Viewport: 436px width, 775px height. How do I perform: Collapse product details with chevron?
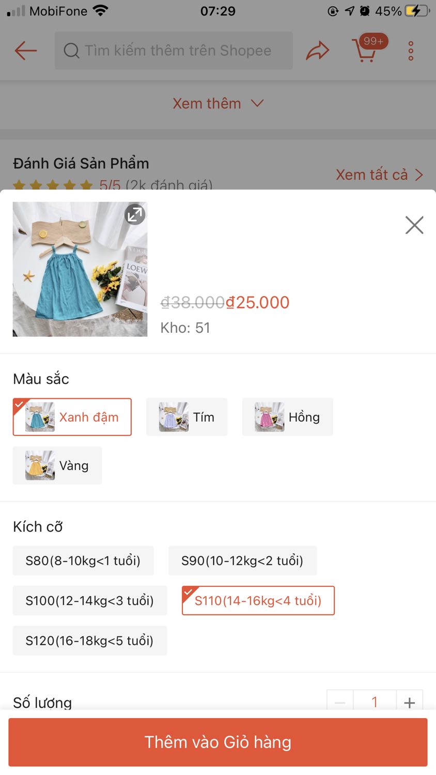tap(257, 103)
